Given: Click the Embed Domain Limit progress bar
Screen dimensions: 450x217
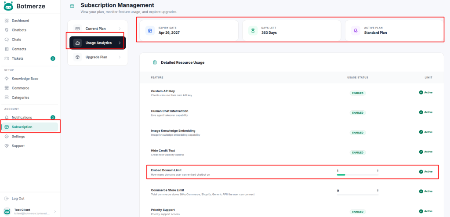Looking at the screenshot, I should [358, 174].
